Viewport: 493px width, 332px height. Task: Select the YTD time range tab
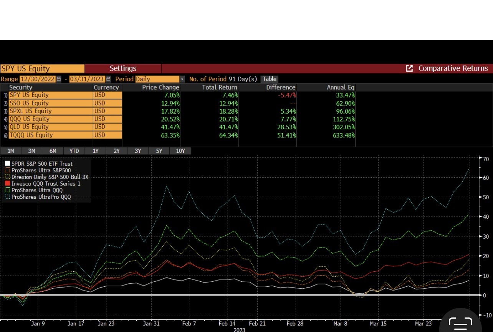click(x=74, y=151)
